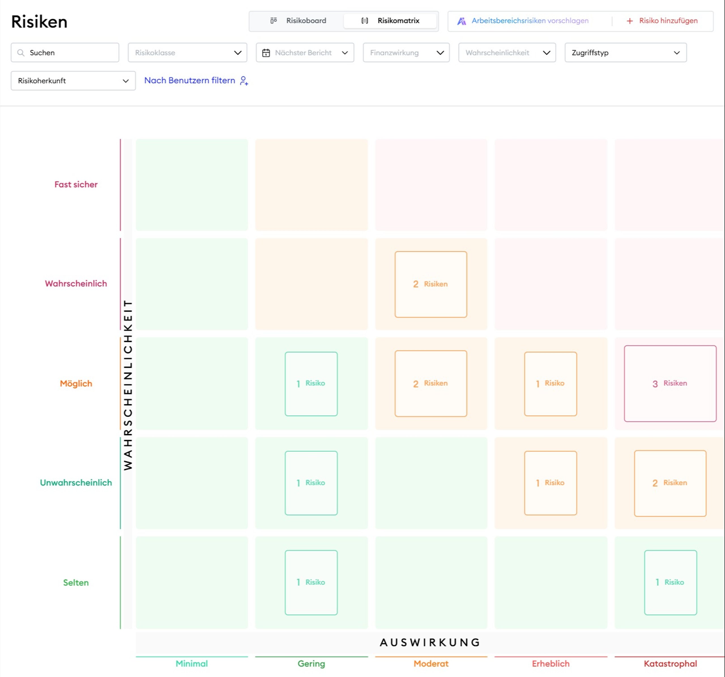Expand the Risikoherkunft dropdown
Image resolution: width=725 pixels, height=677 pixels.
pos(73,81)
